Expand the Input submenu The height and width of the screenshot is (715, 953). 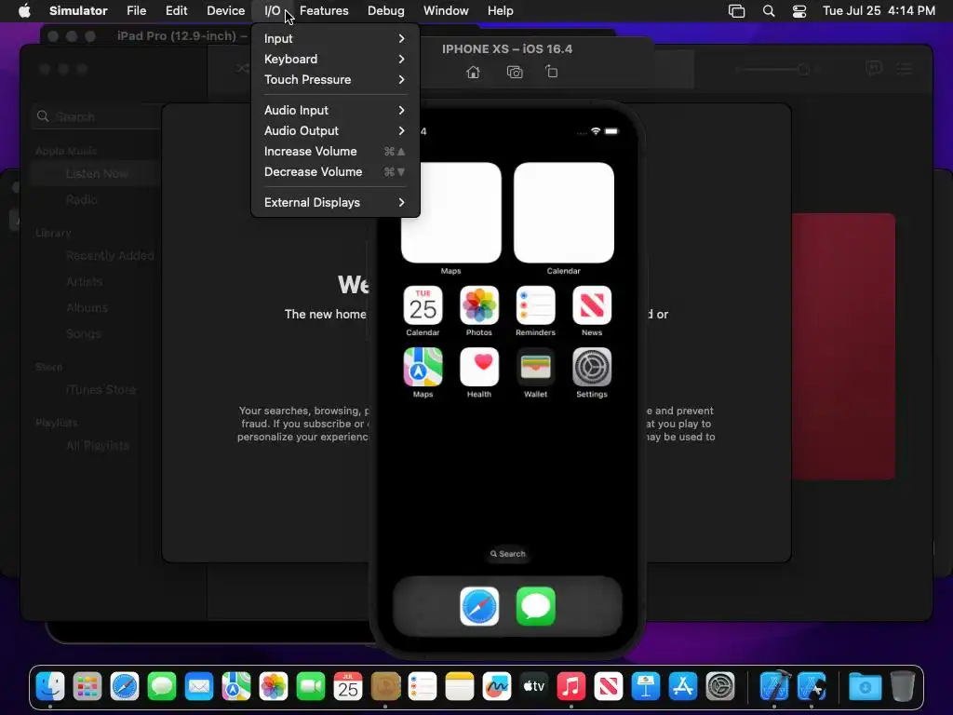pos(335,38)
